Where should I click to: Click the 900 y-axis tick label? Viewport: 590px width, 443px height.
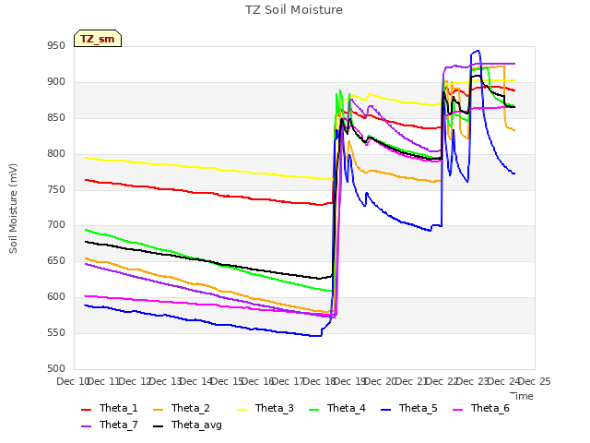[56, 82]
